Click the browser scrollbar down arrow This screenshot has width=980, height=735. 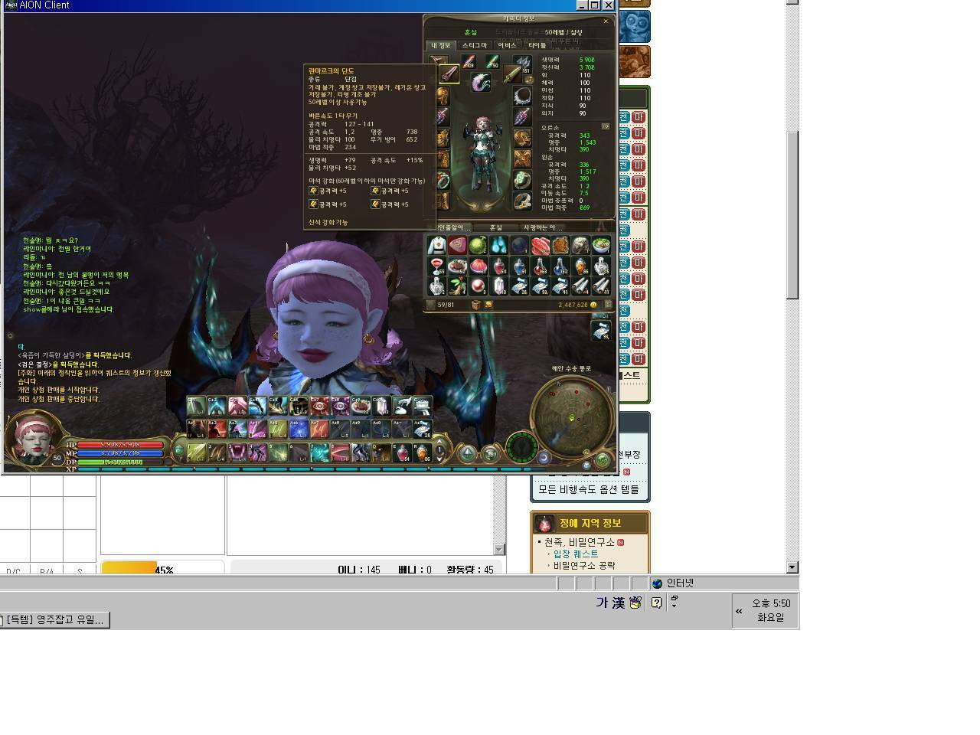792,567
